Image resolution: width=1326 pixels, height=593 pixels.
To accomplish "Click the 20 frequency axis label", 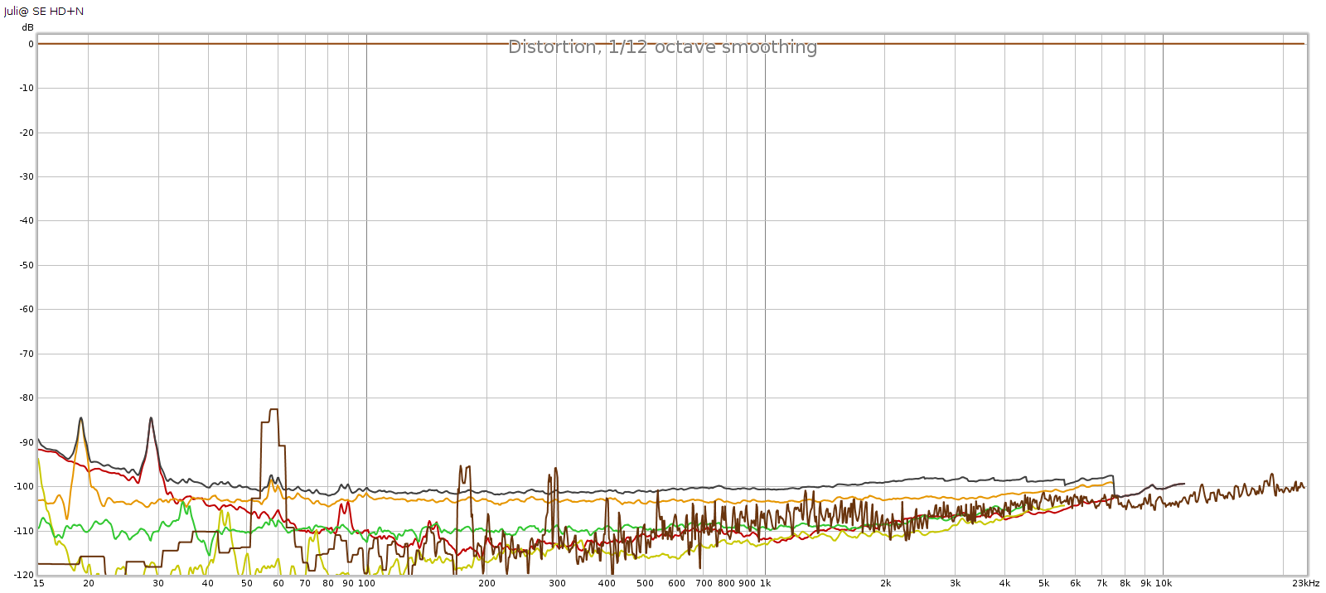I will [88, 583].
